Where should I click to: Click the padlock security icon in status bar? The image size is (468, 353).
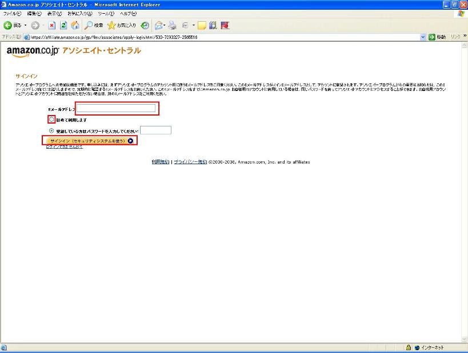[x=409, y=347]
